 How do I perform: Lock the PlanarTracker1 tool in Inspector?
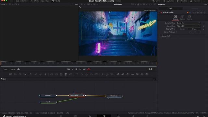(x=201, y=12)
